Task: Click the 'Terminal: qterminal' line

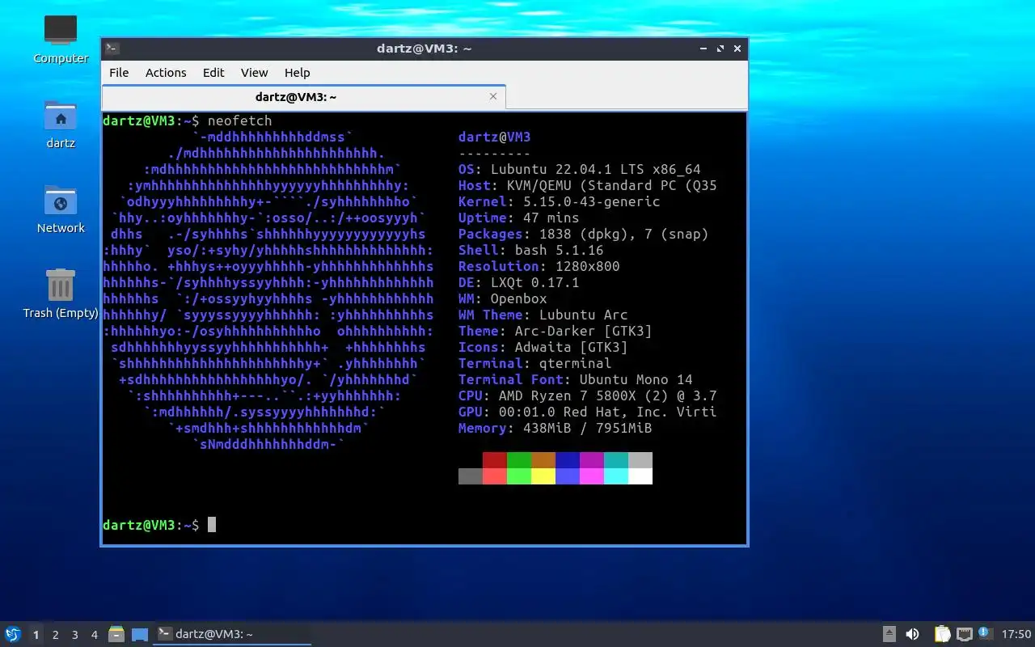Action: coord(535,363)
